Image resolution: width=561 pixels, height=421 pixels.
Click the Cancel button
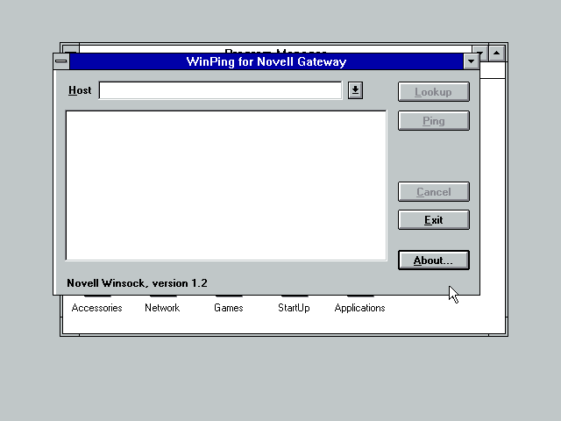434,191
